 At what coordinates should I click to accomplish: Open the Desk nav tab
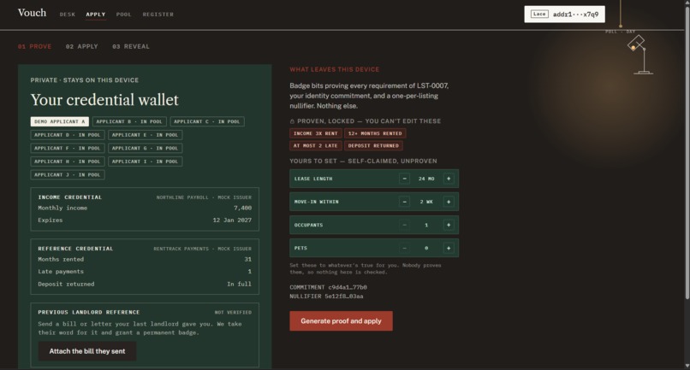[68, 15]
